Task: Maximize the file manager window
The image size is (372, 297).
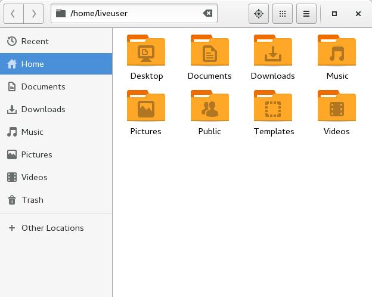Action: click(334, 14)
